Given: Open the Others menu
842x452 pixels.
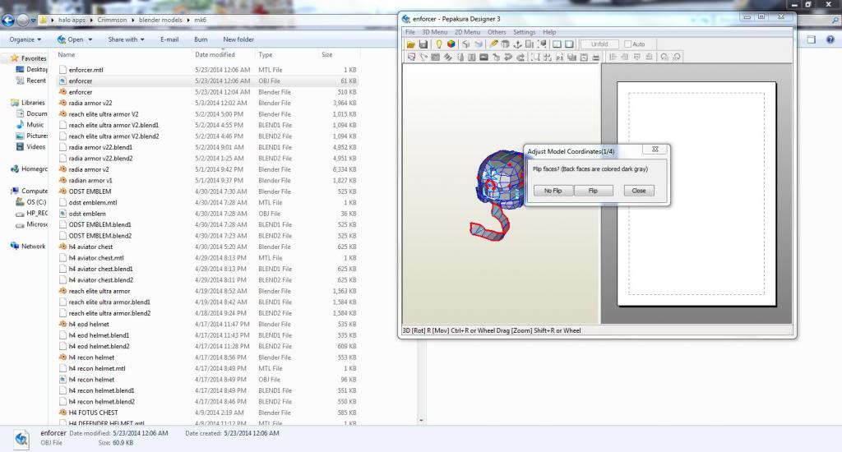Looking at the screenshot, I should coord(497,32).
